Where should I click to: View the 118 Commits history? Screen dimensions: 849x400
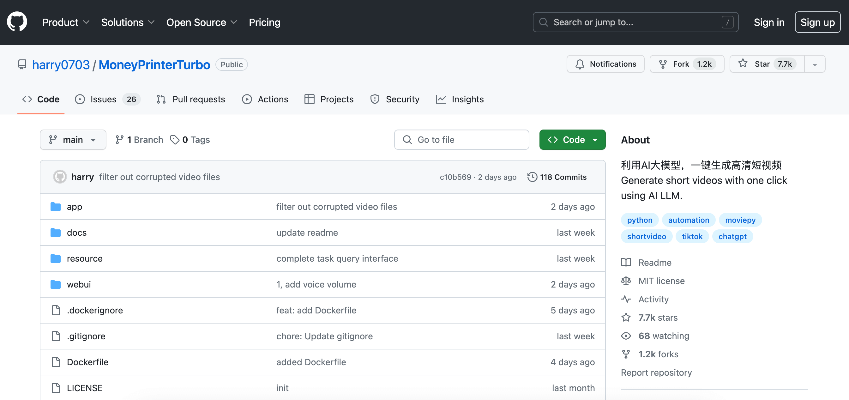(x=557, y=177)
